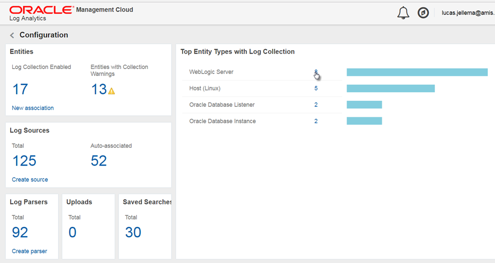Click the collection warnings triangle icon
495x263 pixels.
pos(112,91)
